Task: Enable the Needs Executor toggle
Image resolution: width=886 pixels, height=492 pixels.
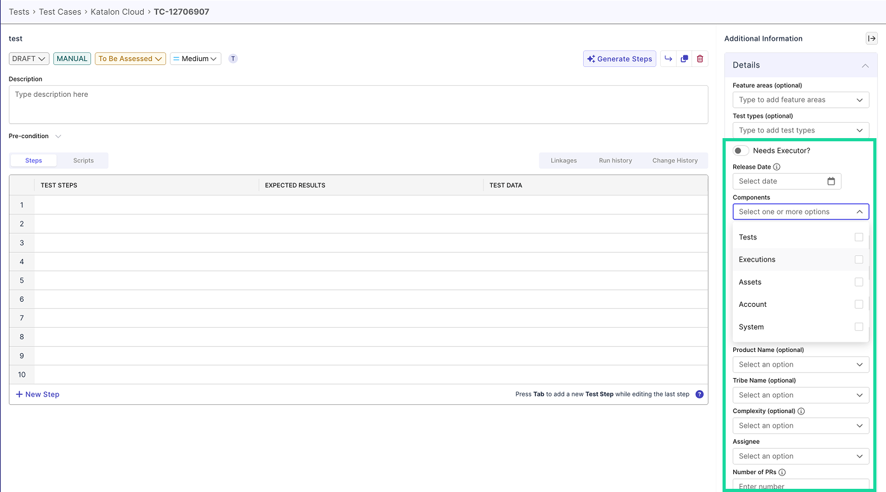Action: pos(740,150)
